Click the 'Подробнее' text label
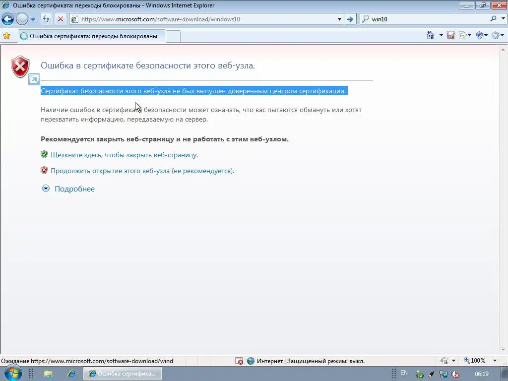Image resolution: width=508 pixels, height=381 pixels. coord(74,189)
